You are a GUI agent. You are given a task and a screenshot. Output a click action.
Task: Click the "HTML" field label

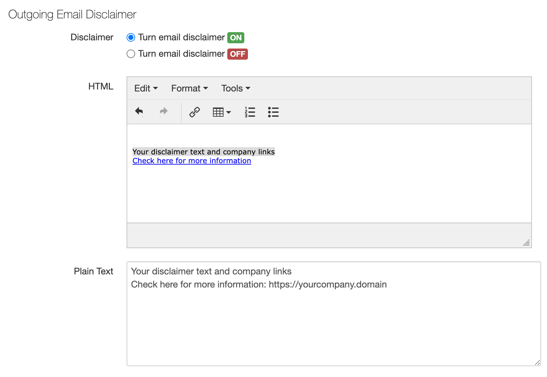point(101,87)
